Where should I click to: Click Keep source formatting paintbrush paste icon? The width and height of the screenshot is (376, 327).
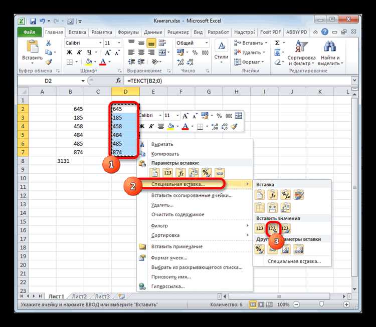pyautogui.click(x=299, y=195)
